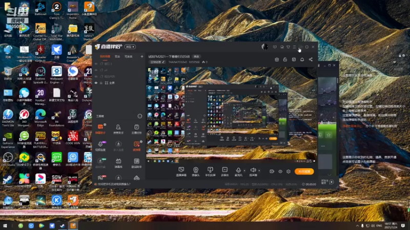This screenshot has height=230, width=410.
Task: Mute the speaker icon in bottom toolbar
Action: (x=253, y=170)
